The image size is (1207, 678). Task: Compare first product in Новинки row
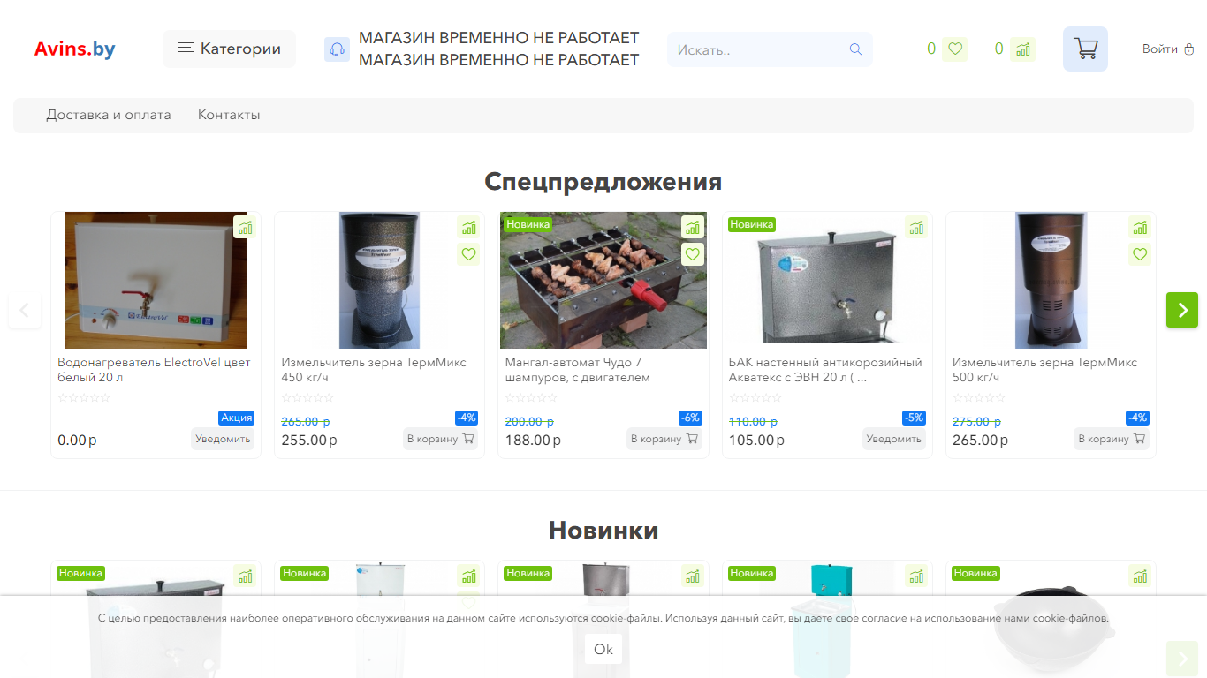(x=245, y=576)
